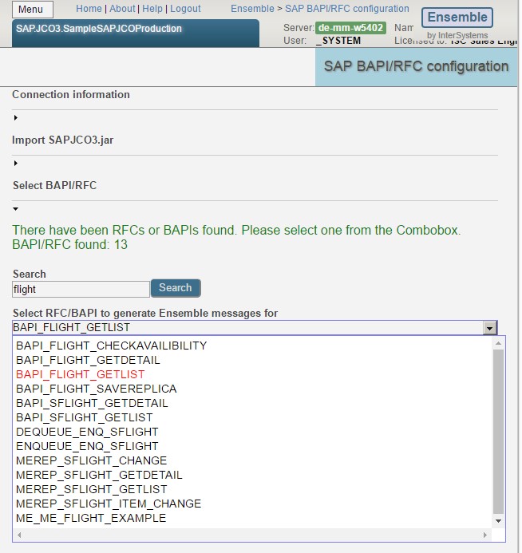Image resolution: width=522 pixels, height=553 pixels.
Task: Select MEREP_SFLIGHT_GETLIST from the list
Action: [x=92, y=489]
